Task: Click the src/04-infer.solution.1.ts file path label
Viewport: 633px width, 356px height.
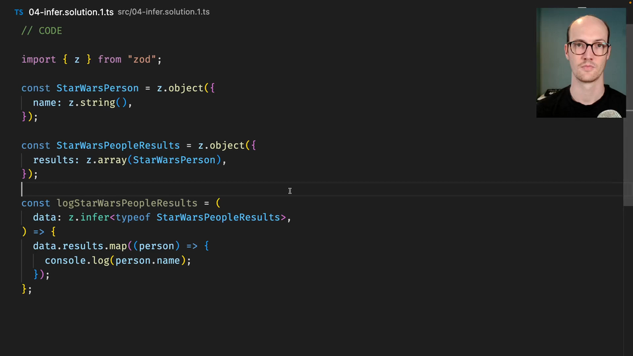Action: point(164,12)
